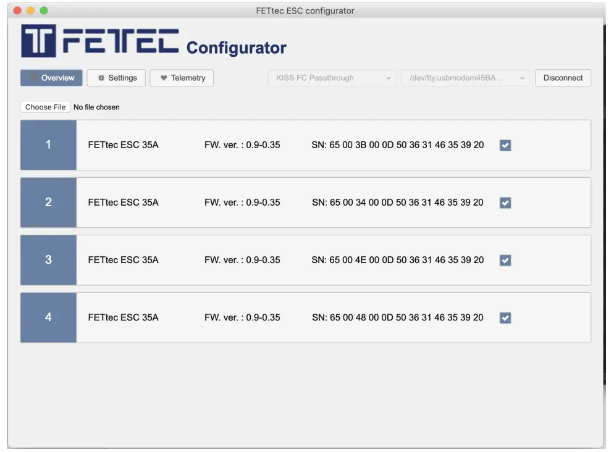The image size is (614, 452).
Task: Click FW. ver. 0.9-0.35 in row 3
Action: click(x=242, y=260)
